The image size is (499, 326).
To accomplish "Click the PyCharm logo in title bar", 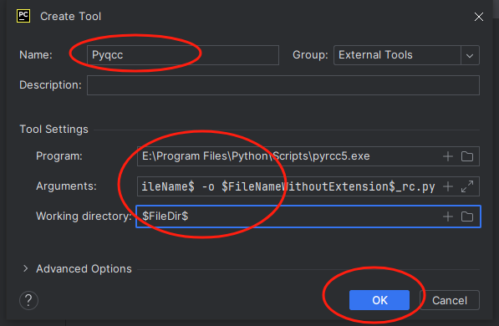I will tap(23, 16).
